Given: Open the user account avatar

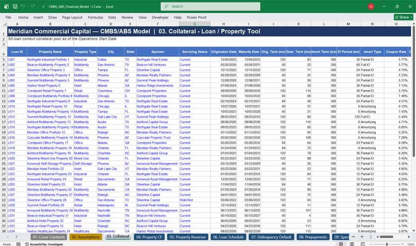Looking at the screenshot, I should click(371, 6).
